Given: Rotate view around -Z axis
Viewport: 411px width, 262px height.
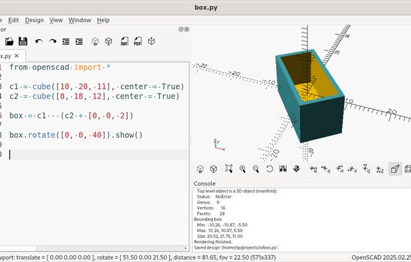Looking at the screenshot, I should (x=380, y=169).
